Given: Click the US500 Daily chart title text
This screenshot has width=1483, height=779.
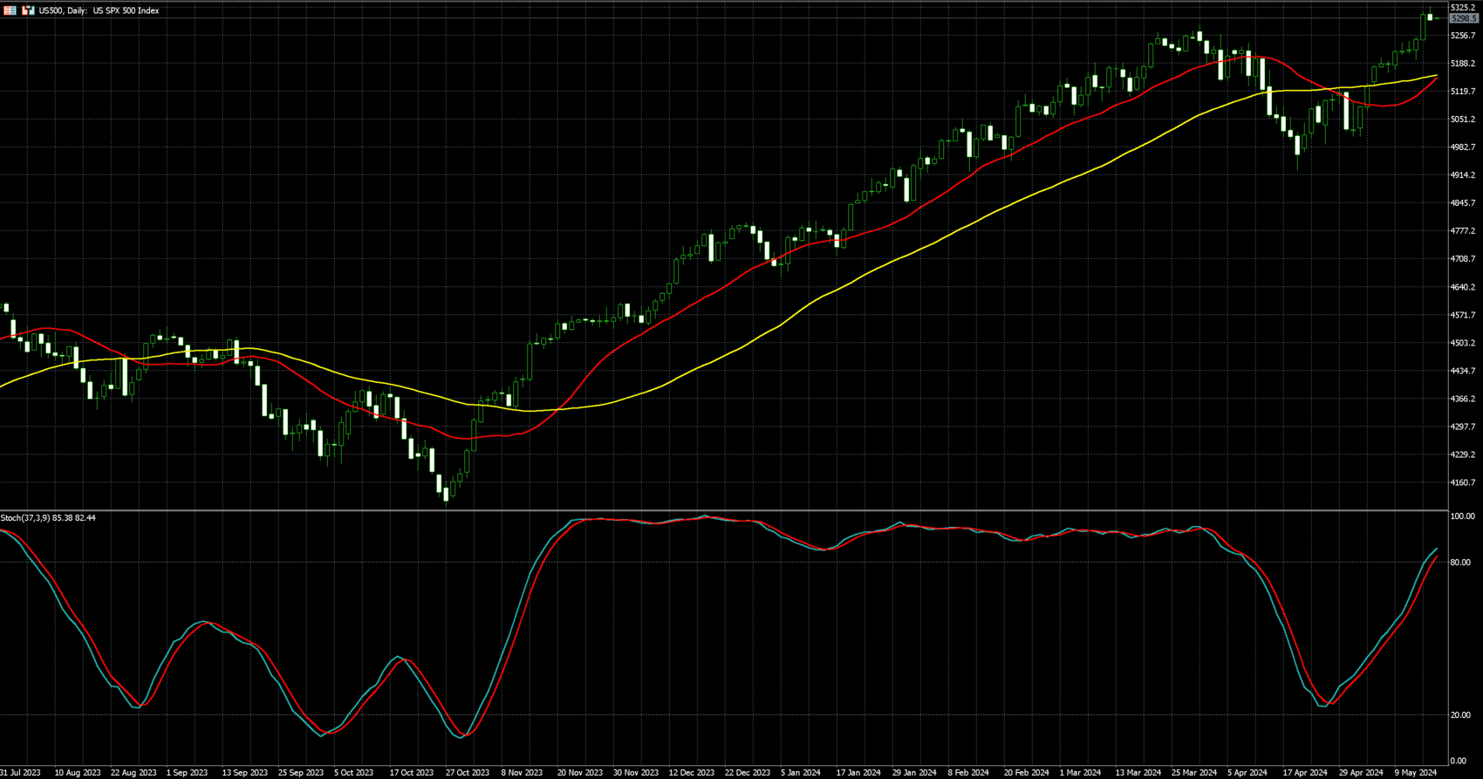Looking at the screenshot, I should click(99, 10).
